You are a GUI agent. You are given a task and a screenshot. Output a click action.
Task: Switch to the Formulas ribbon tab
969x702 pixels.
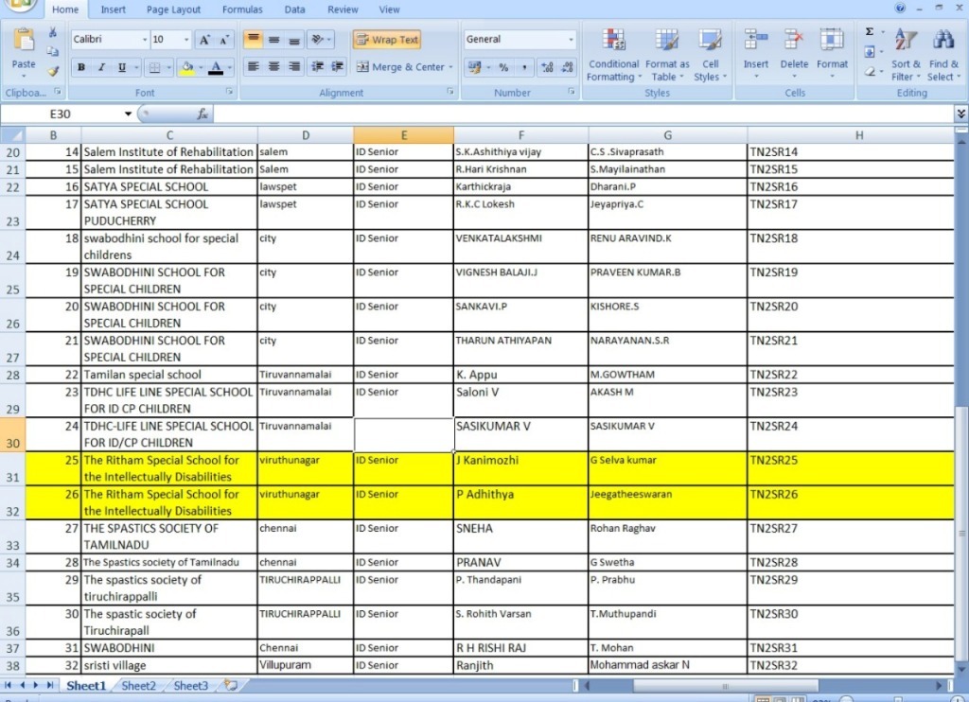click(x=242, y=9)
